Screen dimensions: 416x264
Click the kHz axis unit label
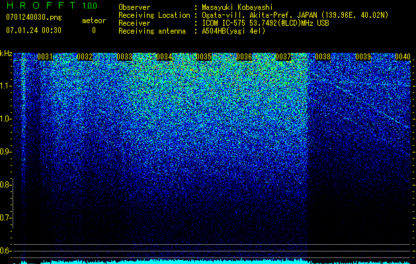pos(6,53)
